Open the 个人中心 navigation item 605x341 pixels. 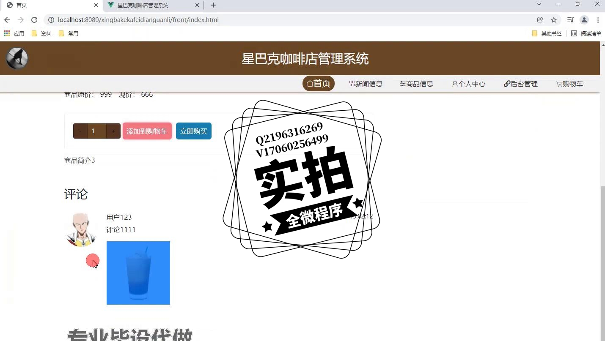coord(469,84)
